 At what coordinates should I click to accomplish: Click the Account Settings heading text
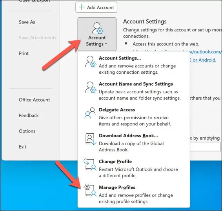(145, 22)
